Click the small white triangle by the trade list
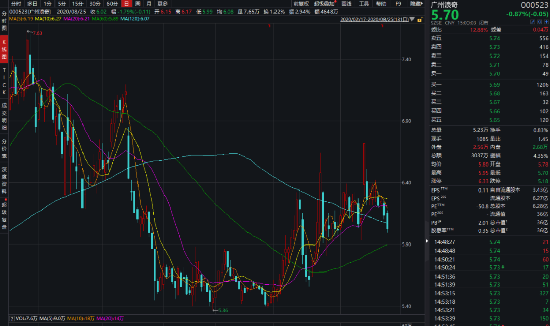This screenshot has width=550, height=326. click(x=427, y=240)
